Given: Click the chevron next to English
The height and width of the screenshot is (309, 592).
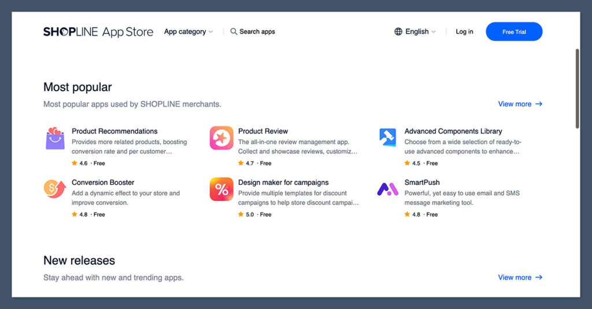Looking at the screenshot, I should pos(434,32).
